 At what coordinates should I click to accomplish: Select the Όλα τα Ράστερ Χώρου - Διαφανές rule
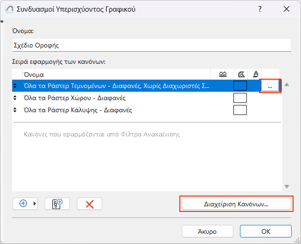[x=75, y=98]
